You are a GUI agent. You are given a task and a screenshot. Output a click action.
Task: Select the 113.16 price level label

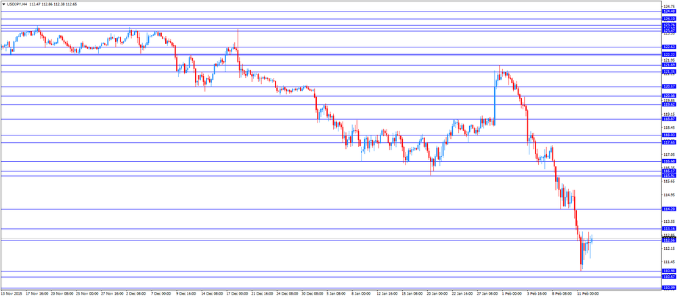click(x=669, y=228)
